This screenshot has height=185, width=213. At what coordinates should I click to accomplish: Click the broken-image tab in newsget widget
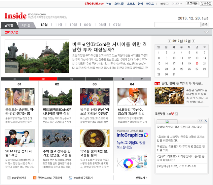point(167,122)
